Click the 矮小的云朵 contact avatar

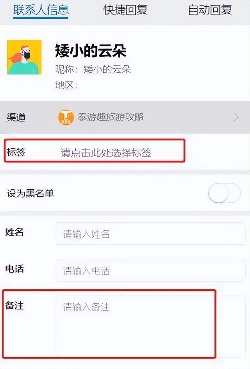[x=24, y=57]
